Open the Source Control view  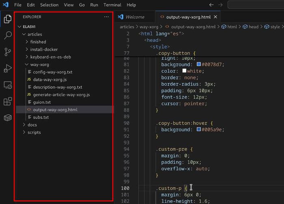(x=7, y=52)
